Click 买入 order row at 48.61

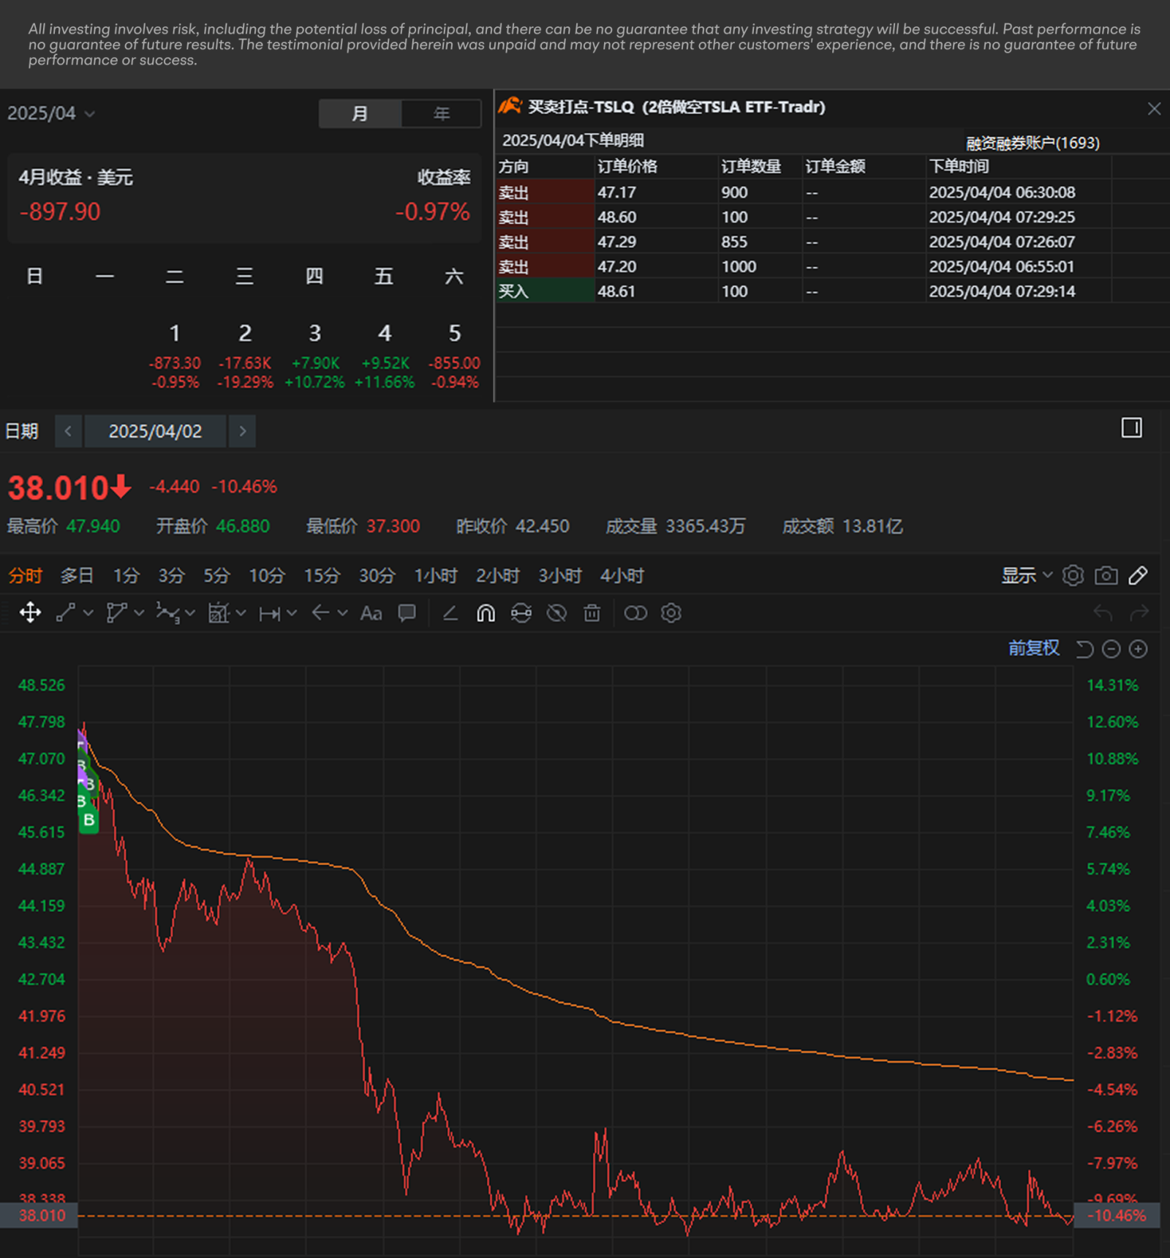832,291
